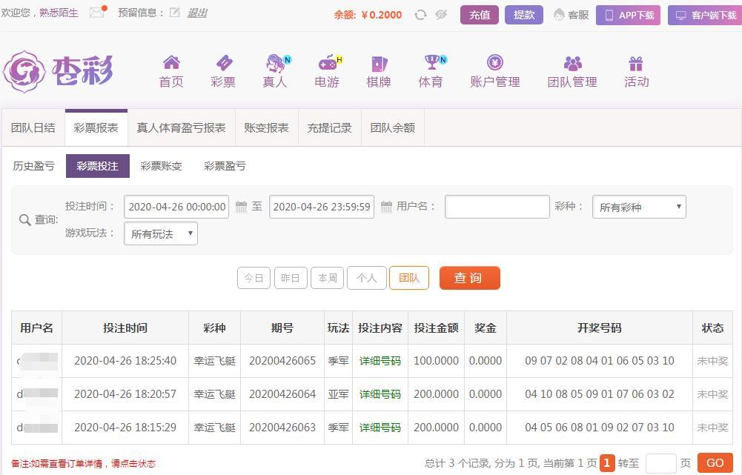Refresh the account balance
The width and height of the screenshot is (742, 475).
[420, 15]
